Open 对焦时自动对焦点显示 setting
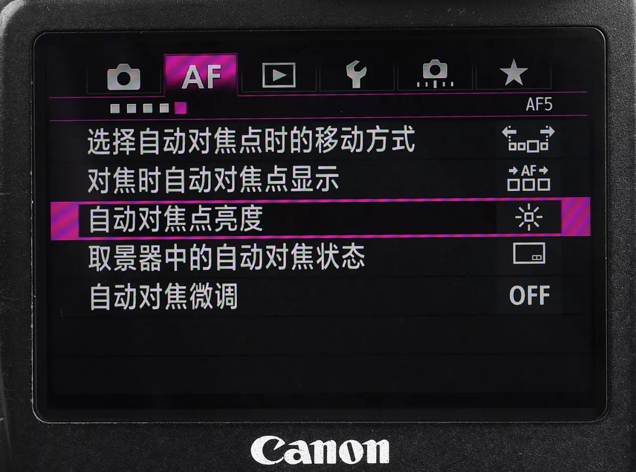 point(320,179)
